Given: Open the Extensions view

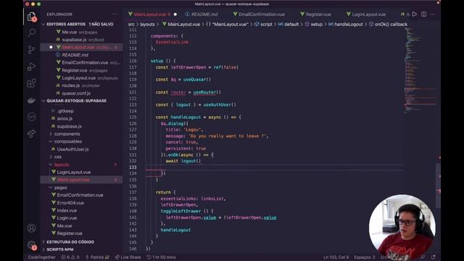Looking at the screenshot, I should click(32, 83).
